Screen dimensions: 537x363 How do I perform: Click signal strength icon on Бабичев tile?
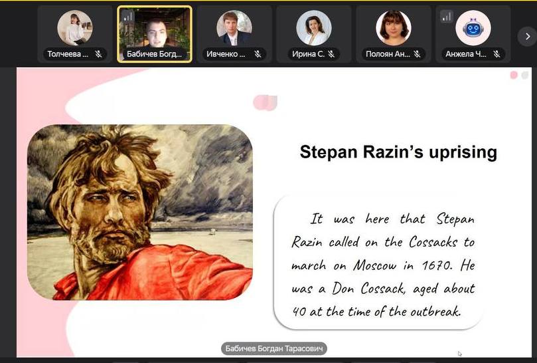[x=127, y=16]
